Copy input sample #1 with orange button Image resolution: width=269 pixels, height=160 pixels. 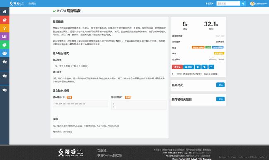(x=69, y=97)
